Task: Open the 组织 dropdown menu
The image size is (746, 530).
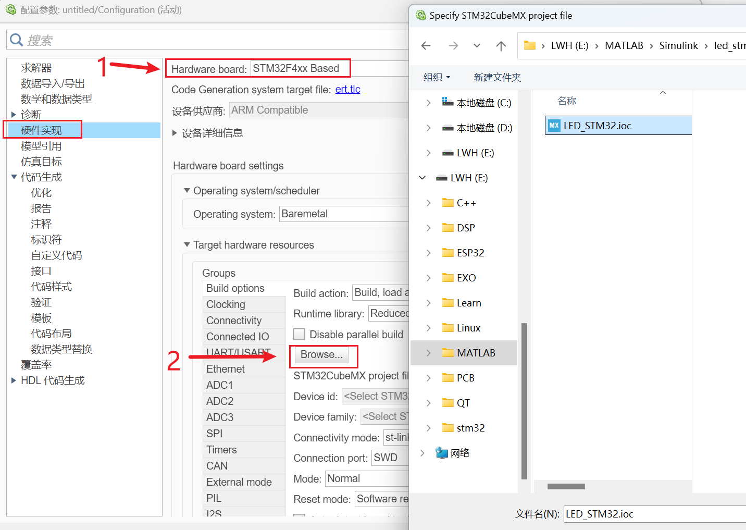Action: (437, 77)
